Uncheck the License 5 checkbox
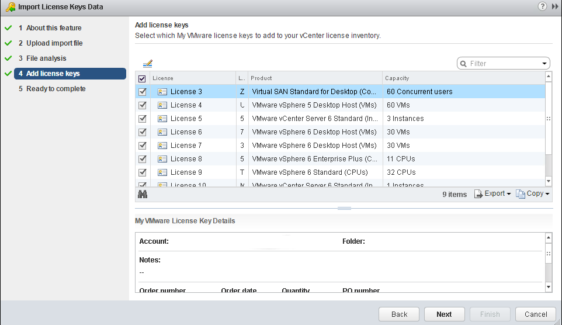Viewport: 562px width, 325px height. [143, 119]
